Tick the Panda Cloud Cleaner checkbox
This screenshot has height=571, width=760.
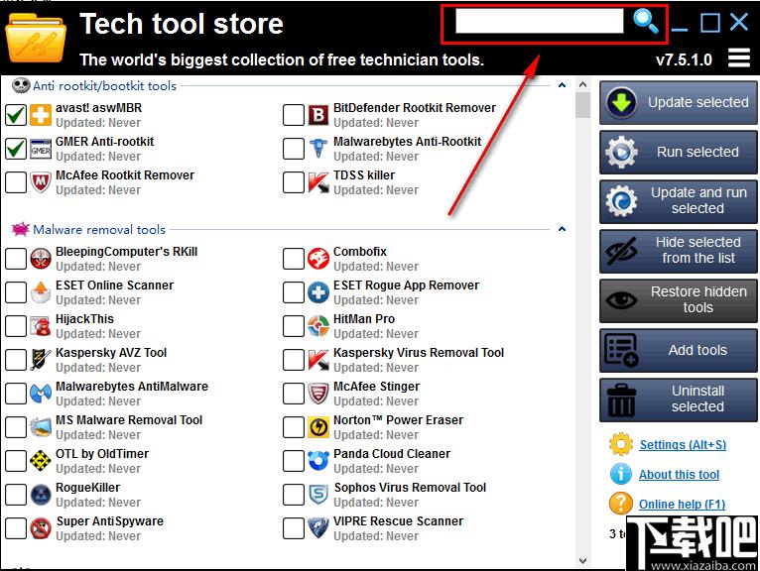point(294,461)
